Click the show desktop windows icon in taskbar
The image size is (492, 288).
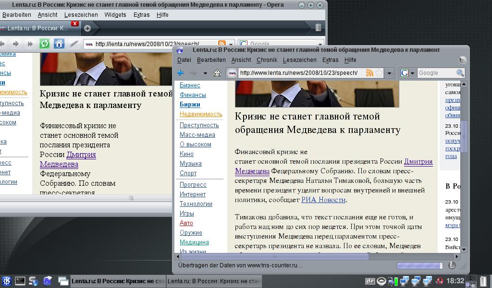click(x=63, y=281)
